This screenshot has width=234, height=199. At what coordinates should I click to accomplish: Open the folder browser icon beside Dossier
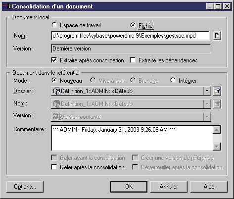click(x=217, y=91)
